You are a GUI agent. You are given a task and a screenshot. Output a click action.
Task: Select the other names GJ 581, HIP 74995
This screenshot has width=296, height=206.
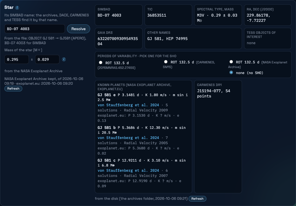pyautogui.click(x=167, y=39)
